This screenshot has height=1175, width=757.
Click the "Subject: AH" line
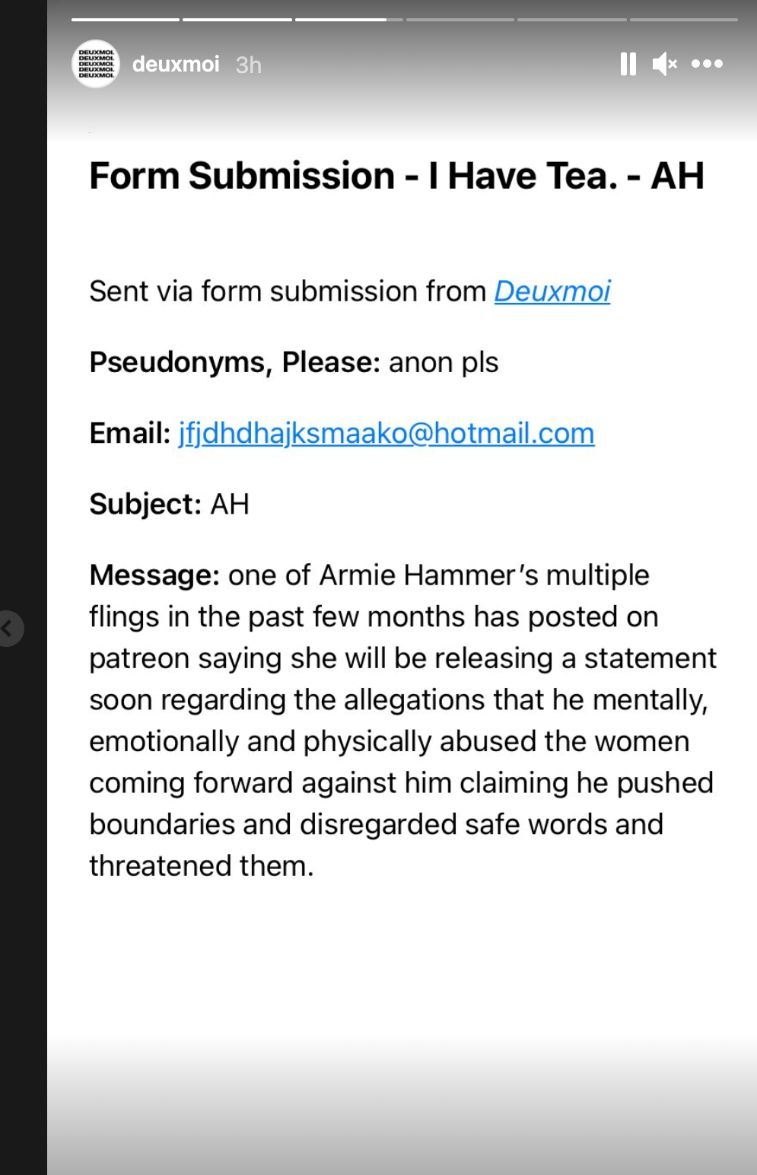tap(169, 504)
